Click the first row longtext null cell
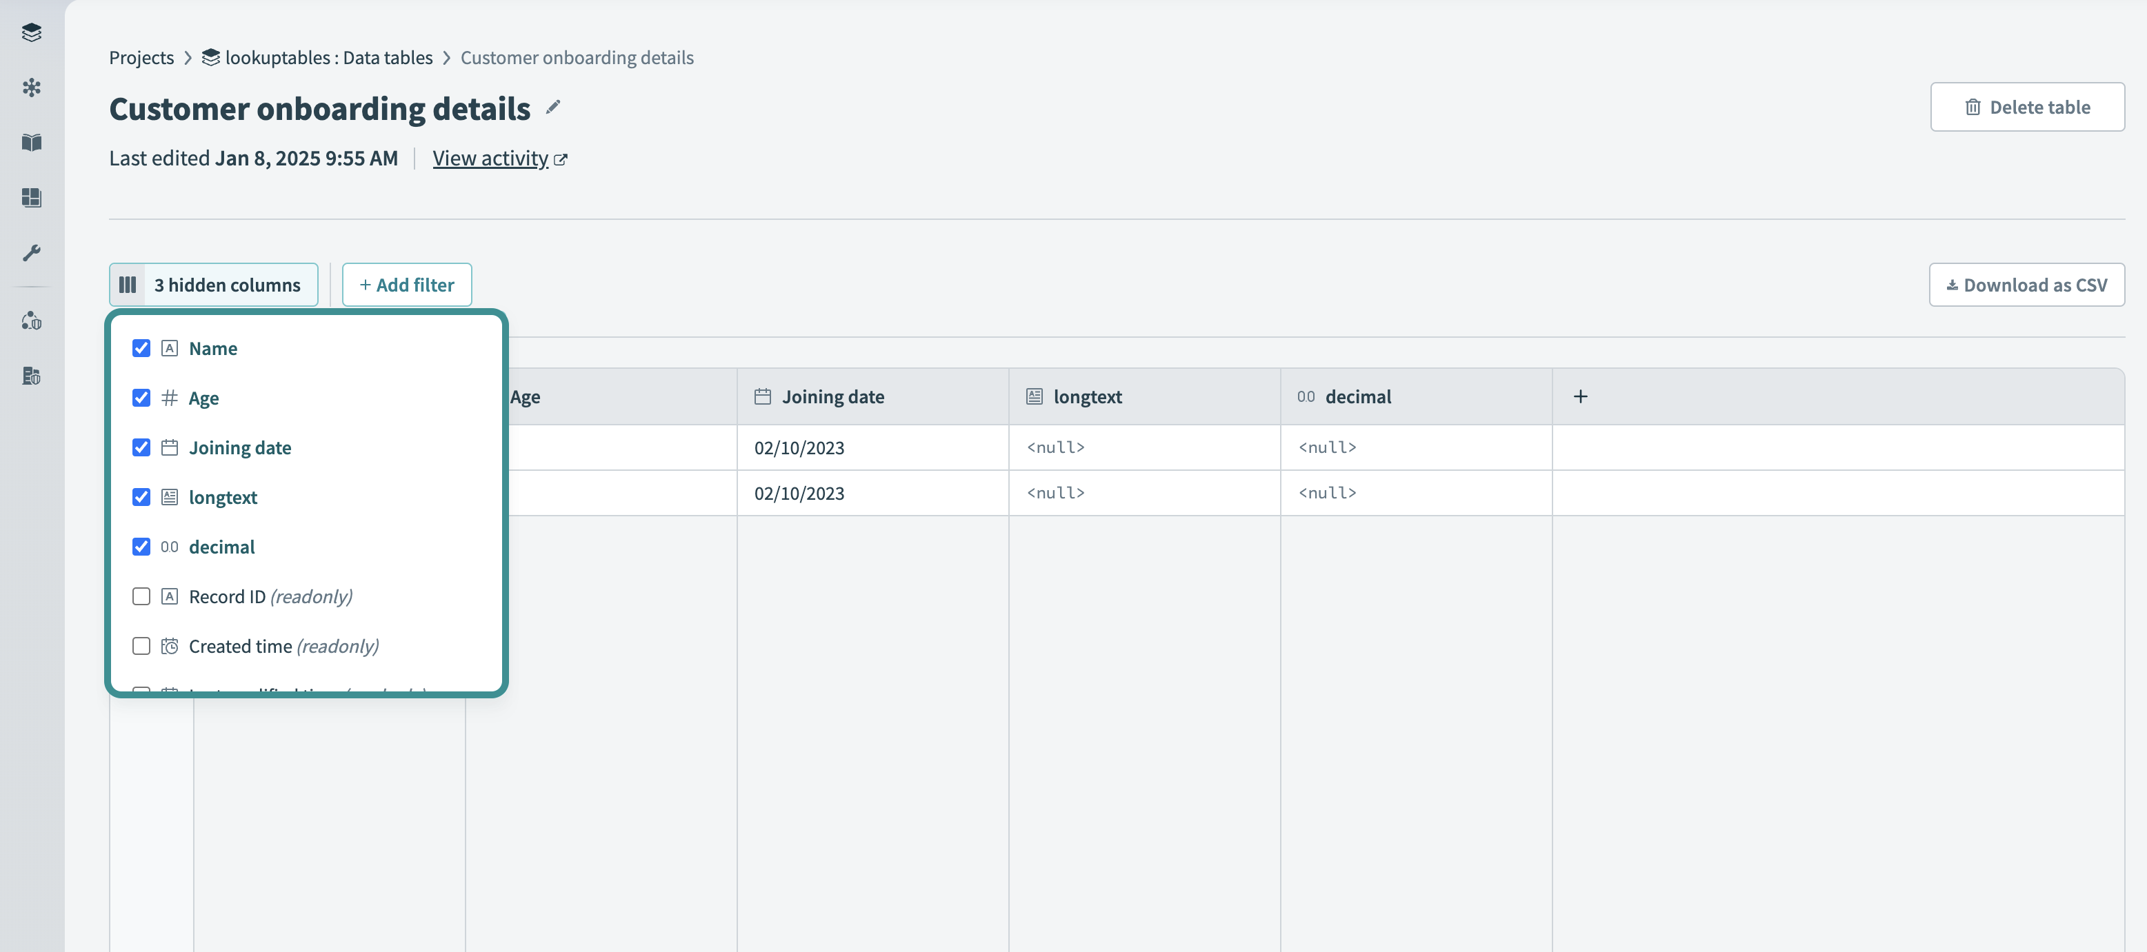Image resolution: width=2147 pixels, height=952 pixels. pyautogui.click(x=1144, y=448)
